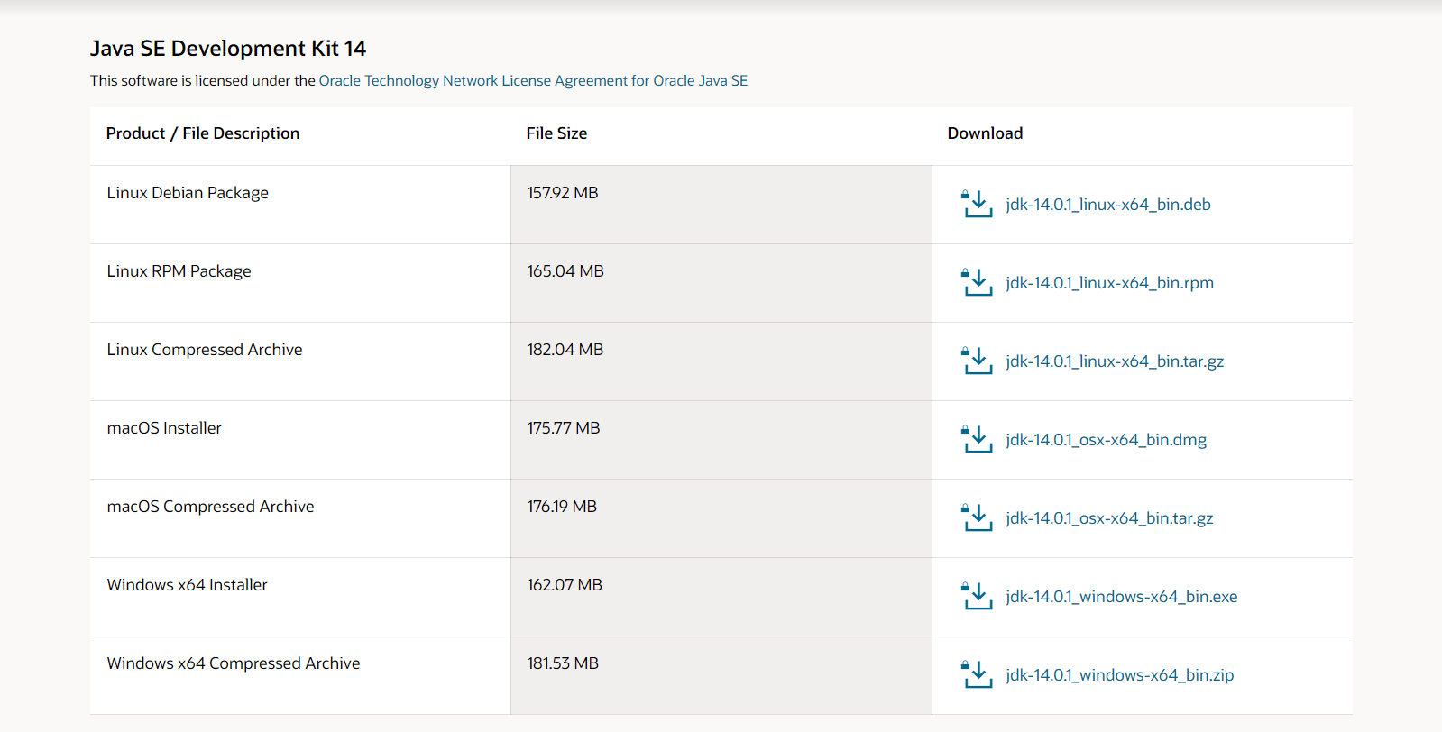Select the 157.92 MB file size
This screenshot has width=1442, height=732.
pos(563,193)
